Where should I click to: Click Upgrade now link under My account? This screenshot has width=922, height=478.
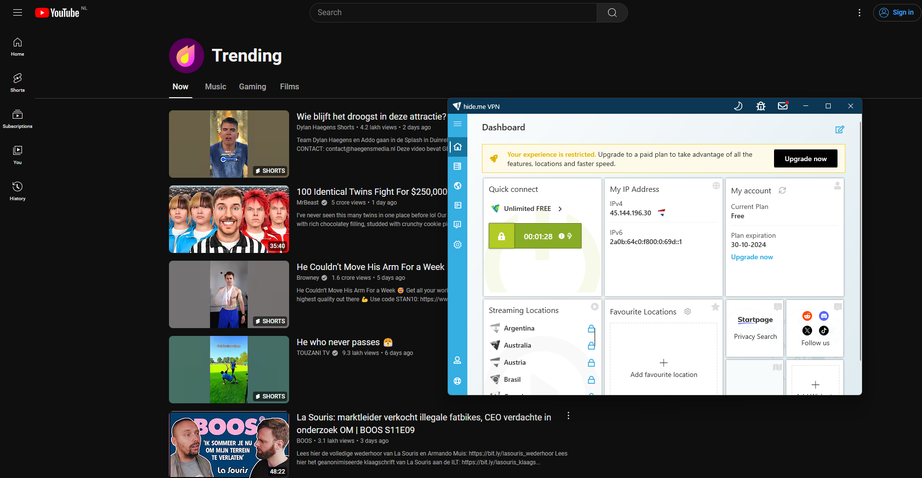tap(752, 257)
